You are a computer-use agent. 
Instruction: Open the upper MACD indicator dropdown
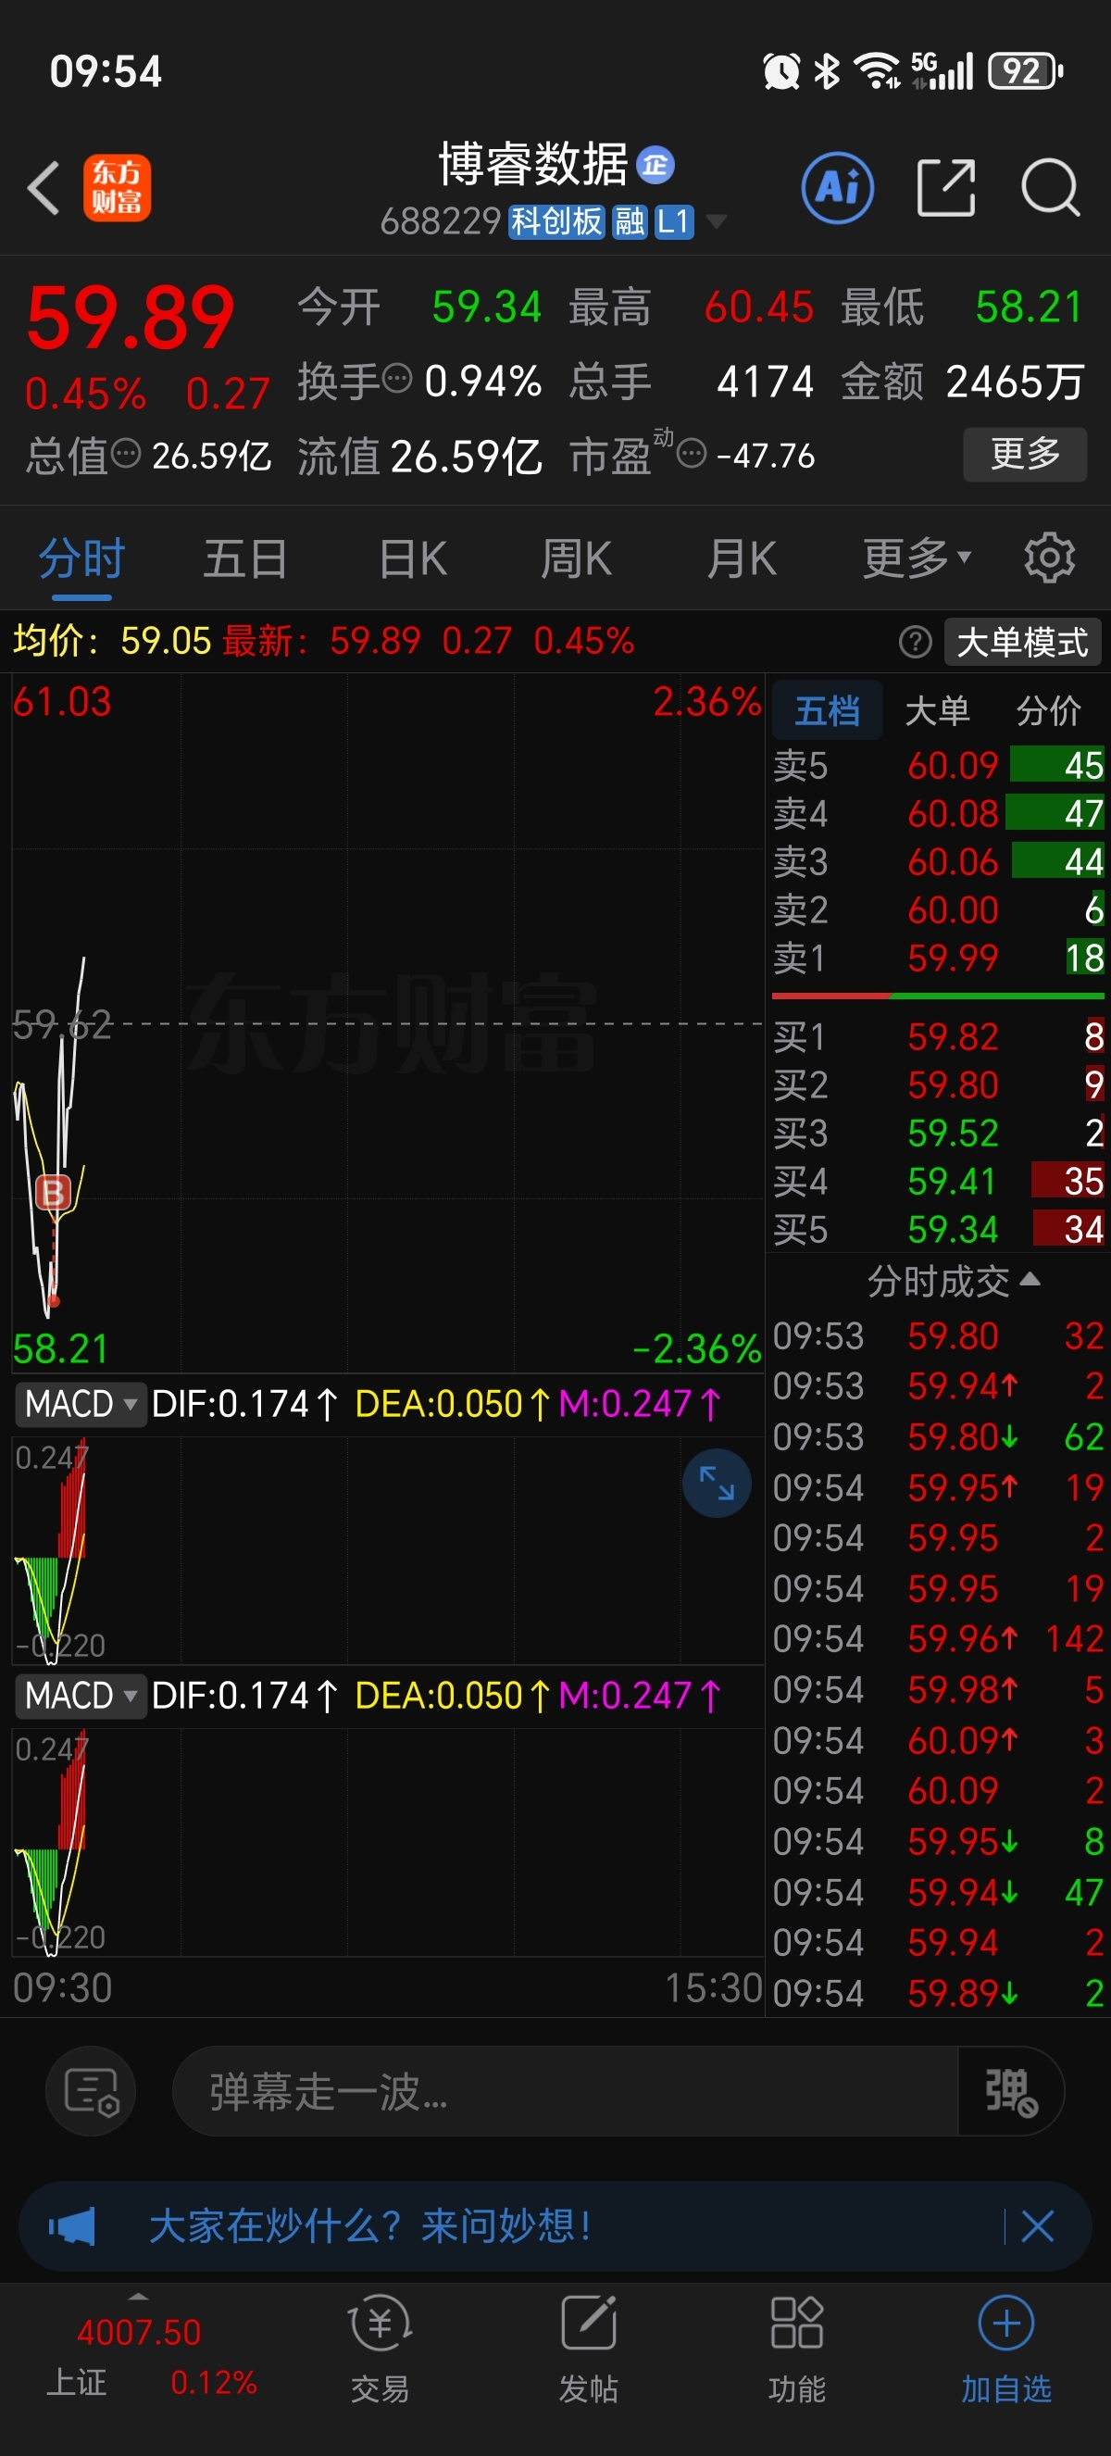pyautogui.click(x=81, y=1403)
